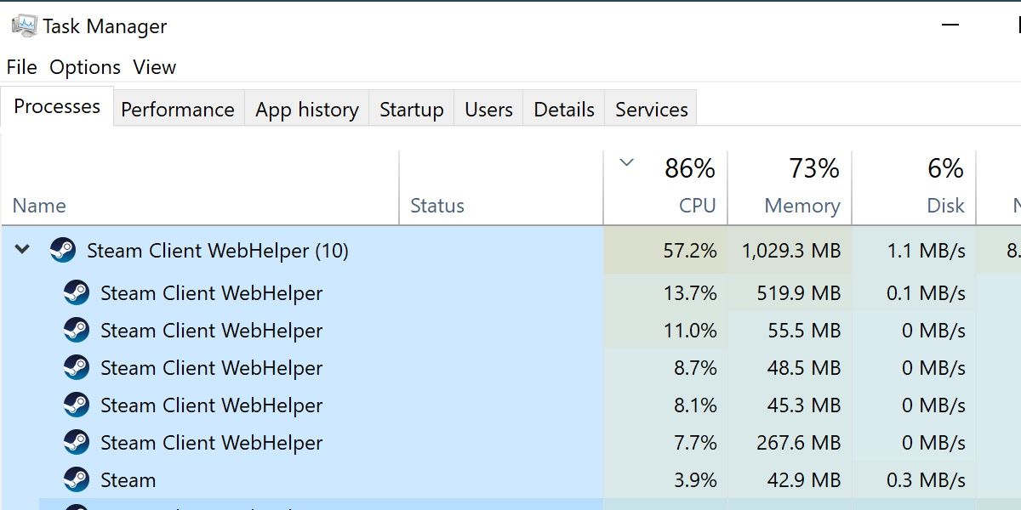Click the Steam icon on the 55.5 MB WebHelper row

76,331
